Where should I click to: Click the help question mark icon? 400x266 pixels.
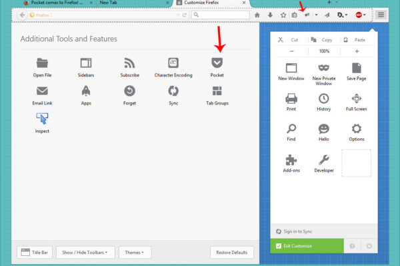pyautogui.click(x=352, y=246)
